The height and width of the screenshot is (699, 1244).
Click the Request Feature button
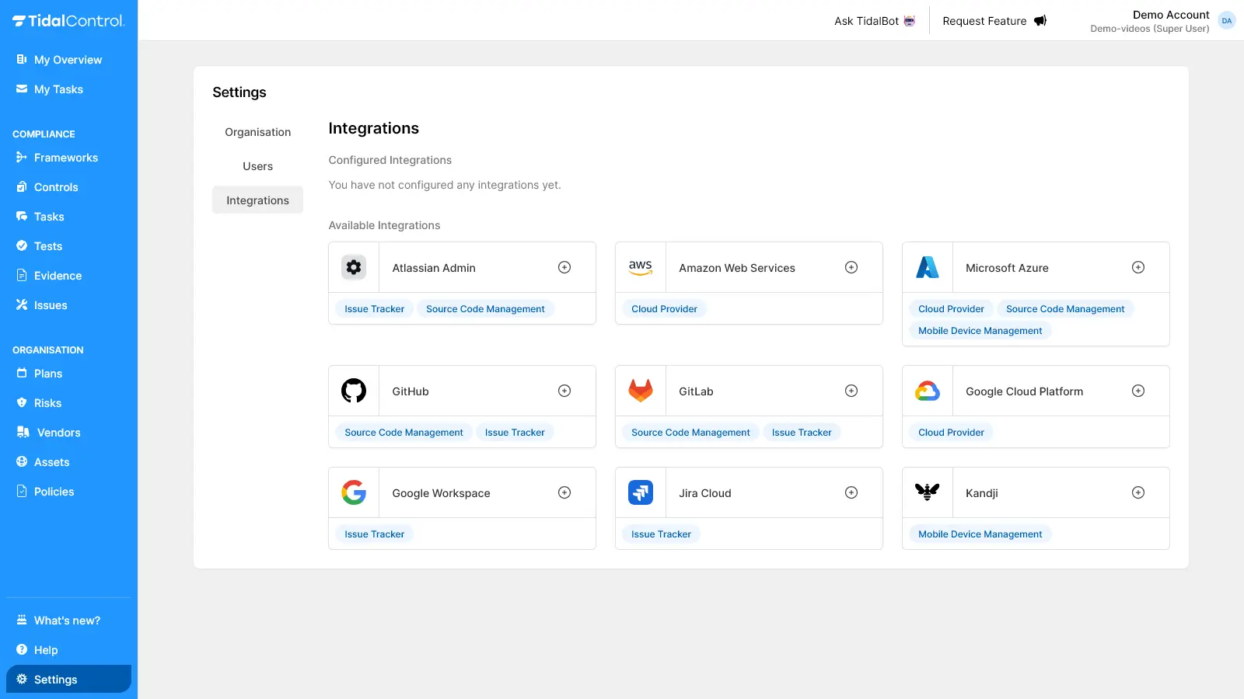pos(994,21)
